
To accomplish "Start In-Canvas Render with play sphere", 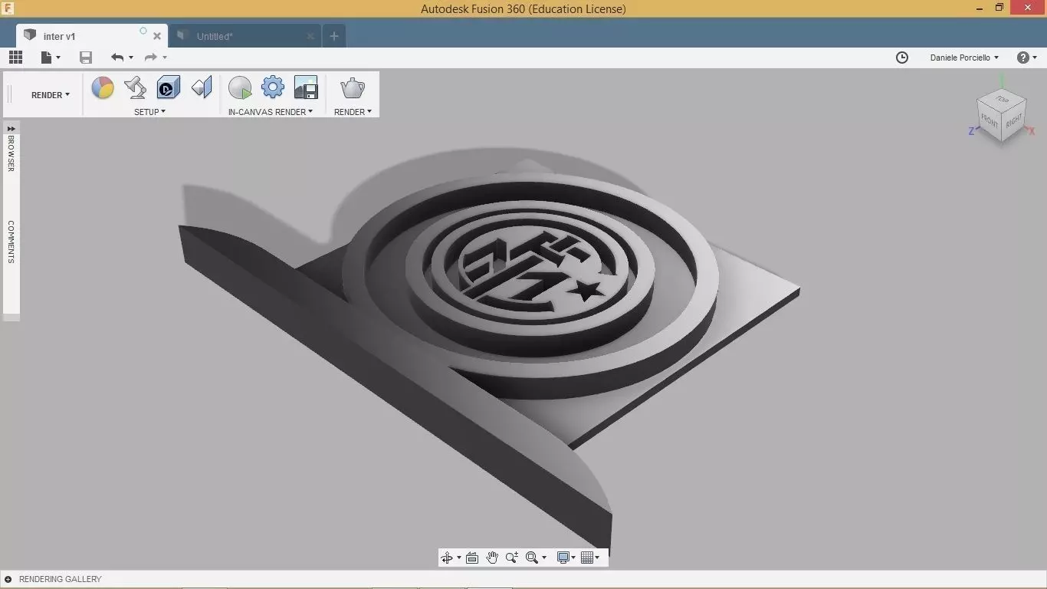I will click(240, 87).
